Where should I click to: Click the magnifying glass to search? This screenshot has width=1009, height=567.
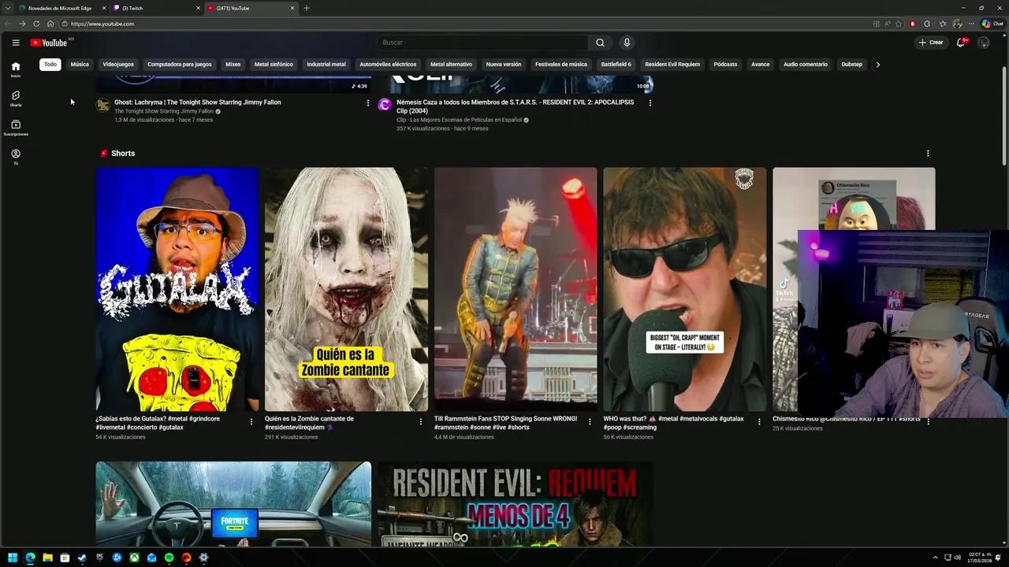pos(599,43)
